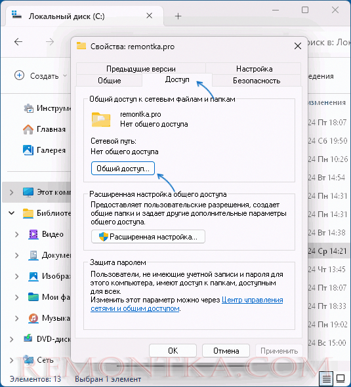This screenshot has height=387, width=351.
Task: Click the Сетевой путь: label
Action: (x=114, y=141)
